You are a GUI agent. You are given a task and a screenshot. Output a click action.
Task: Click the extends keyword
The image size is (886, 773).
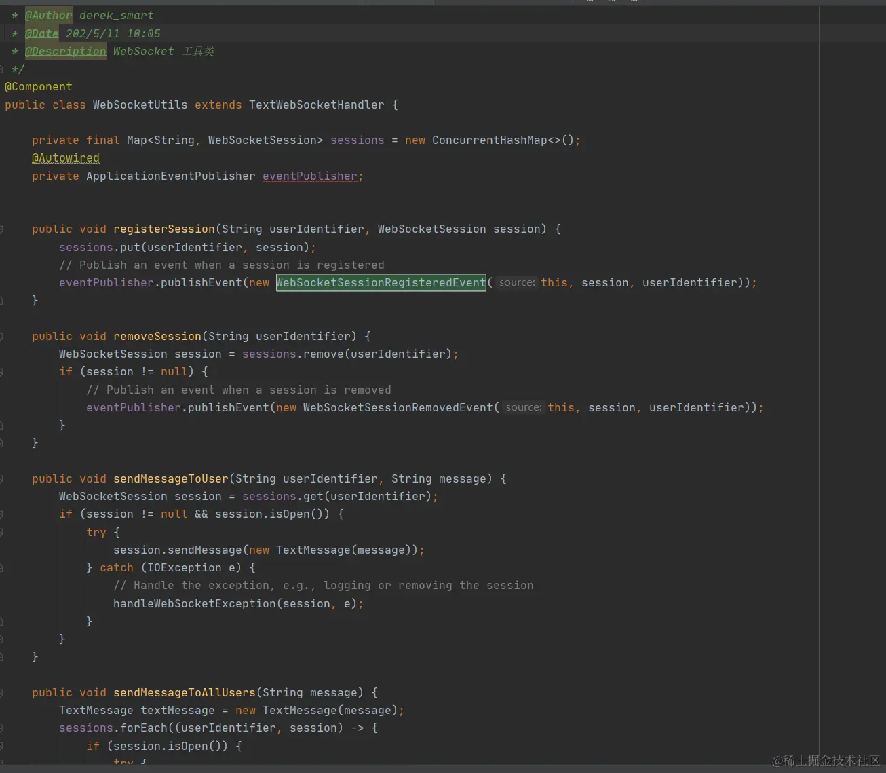click(218, 105)
